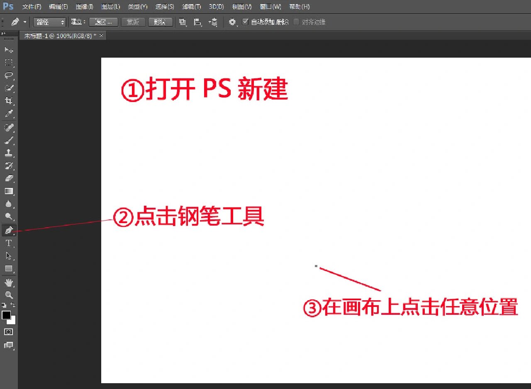The image size is (531, 389).
Task: Select the Clone Stamp tool
Action: [9, 153]
